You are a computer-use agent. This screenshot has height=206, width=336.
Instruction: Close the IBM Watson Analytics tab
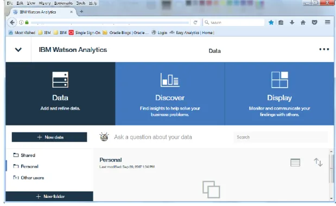[71, 12]
